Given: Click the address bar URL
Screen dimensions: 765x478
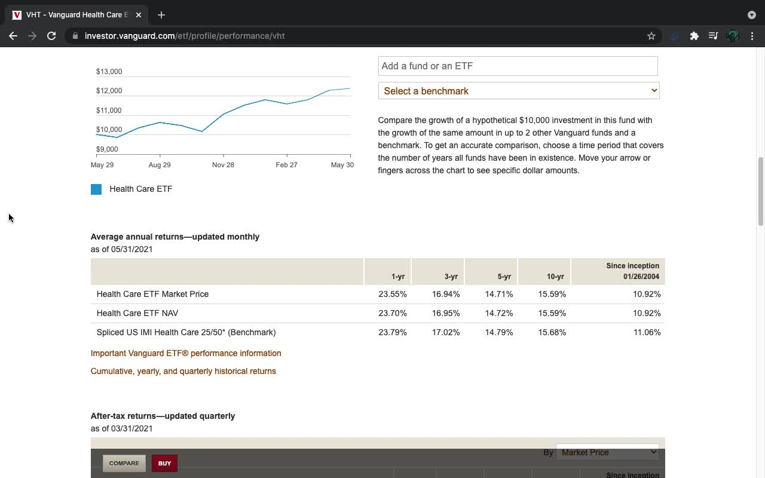Looking at the screenshot, I should coord(185,36).
